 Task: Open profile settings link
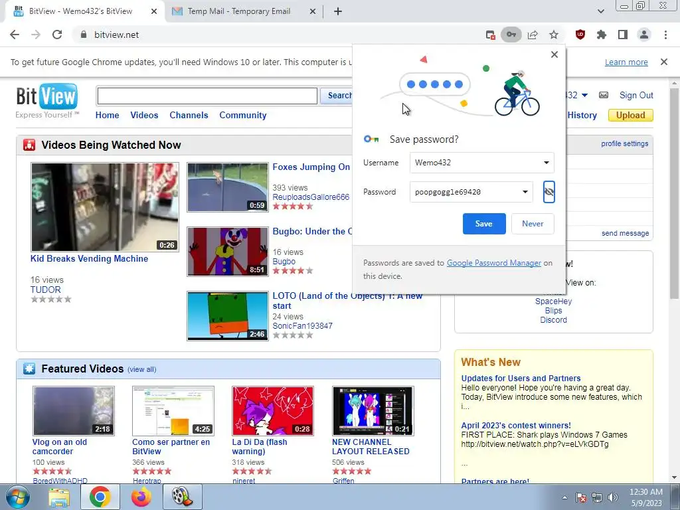click(624, 143)
